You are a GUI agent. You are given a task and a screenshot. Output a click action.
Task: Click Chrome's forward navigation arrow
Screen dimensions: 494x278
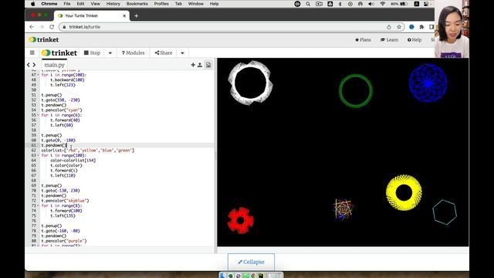pos(42,27)
